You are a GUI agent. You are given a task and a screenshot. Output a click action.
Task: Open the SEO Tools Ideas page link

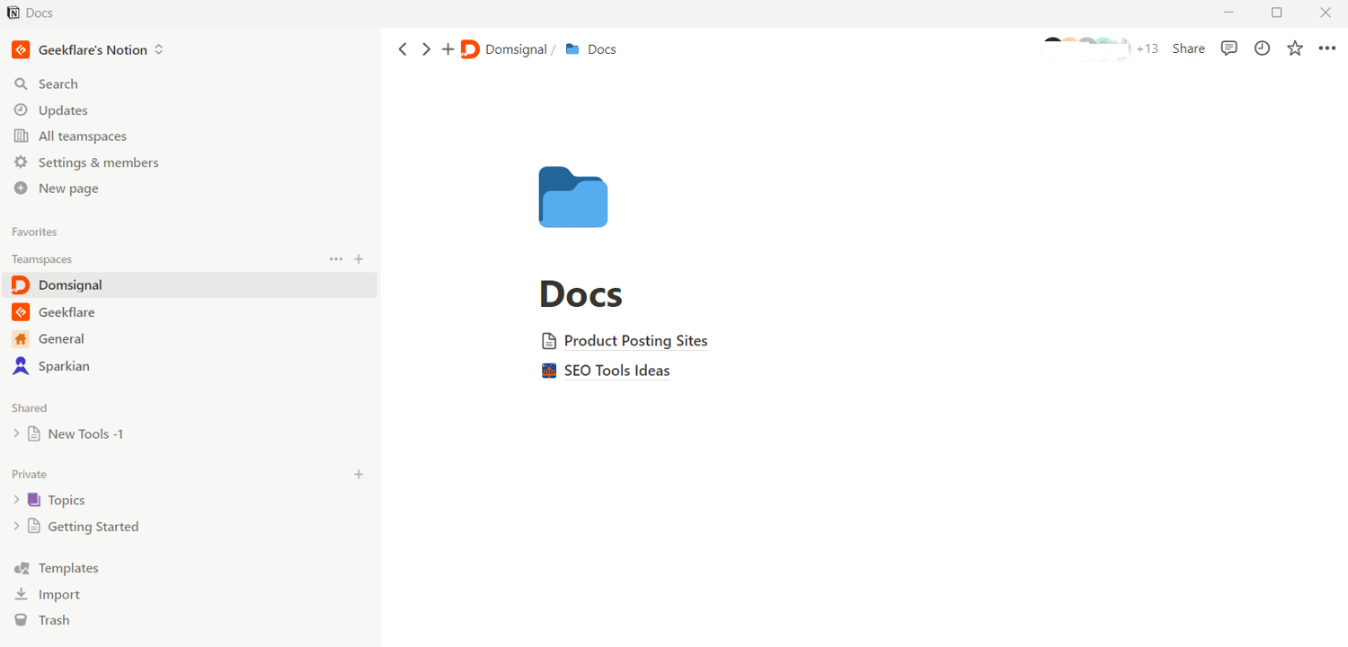616,371
